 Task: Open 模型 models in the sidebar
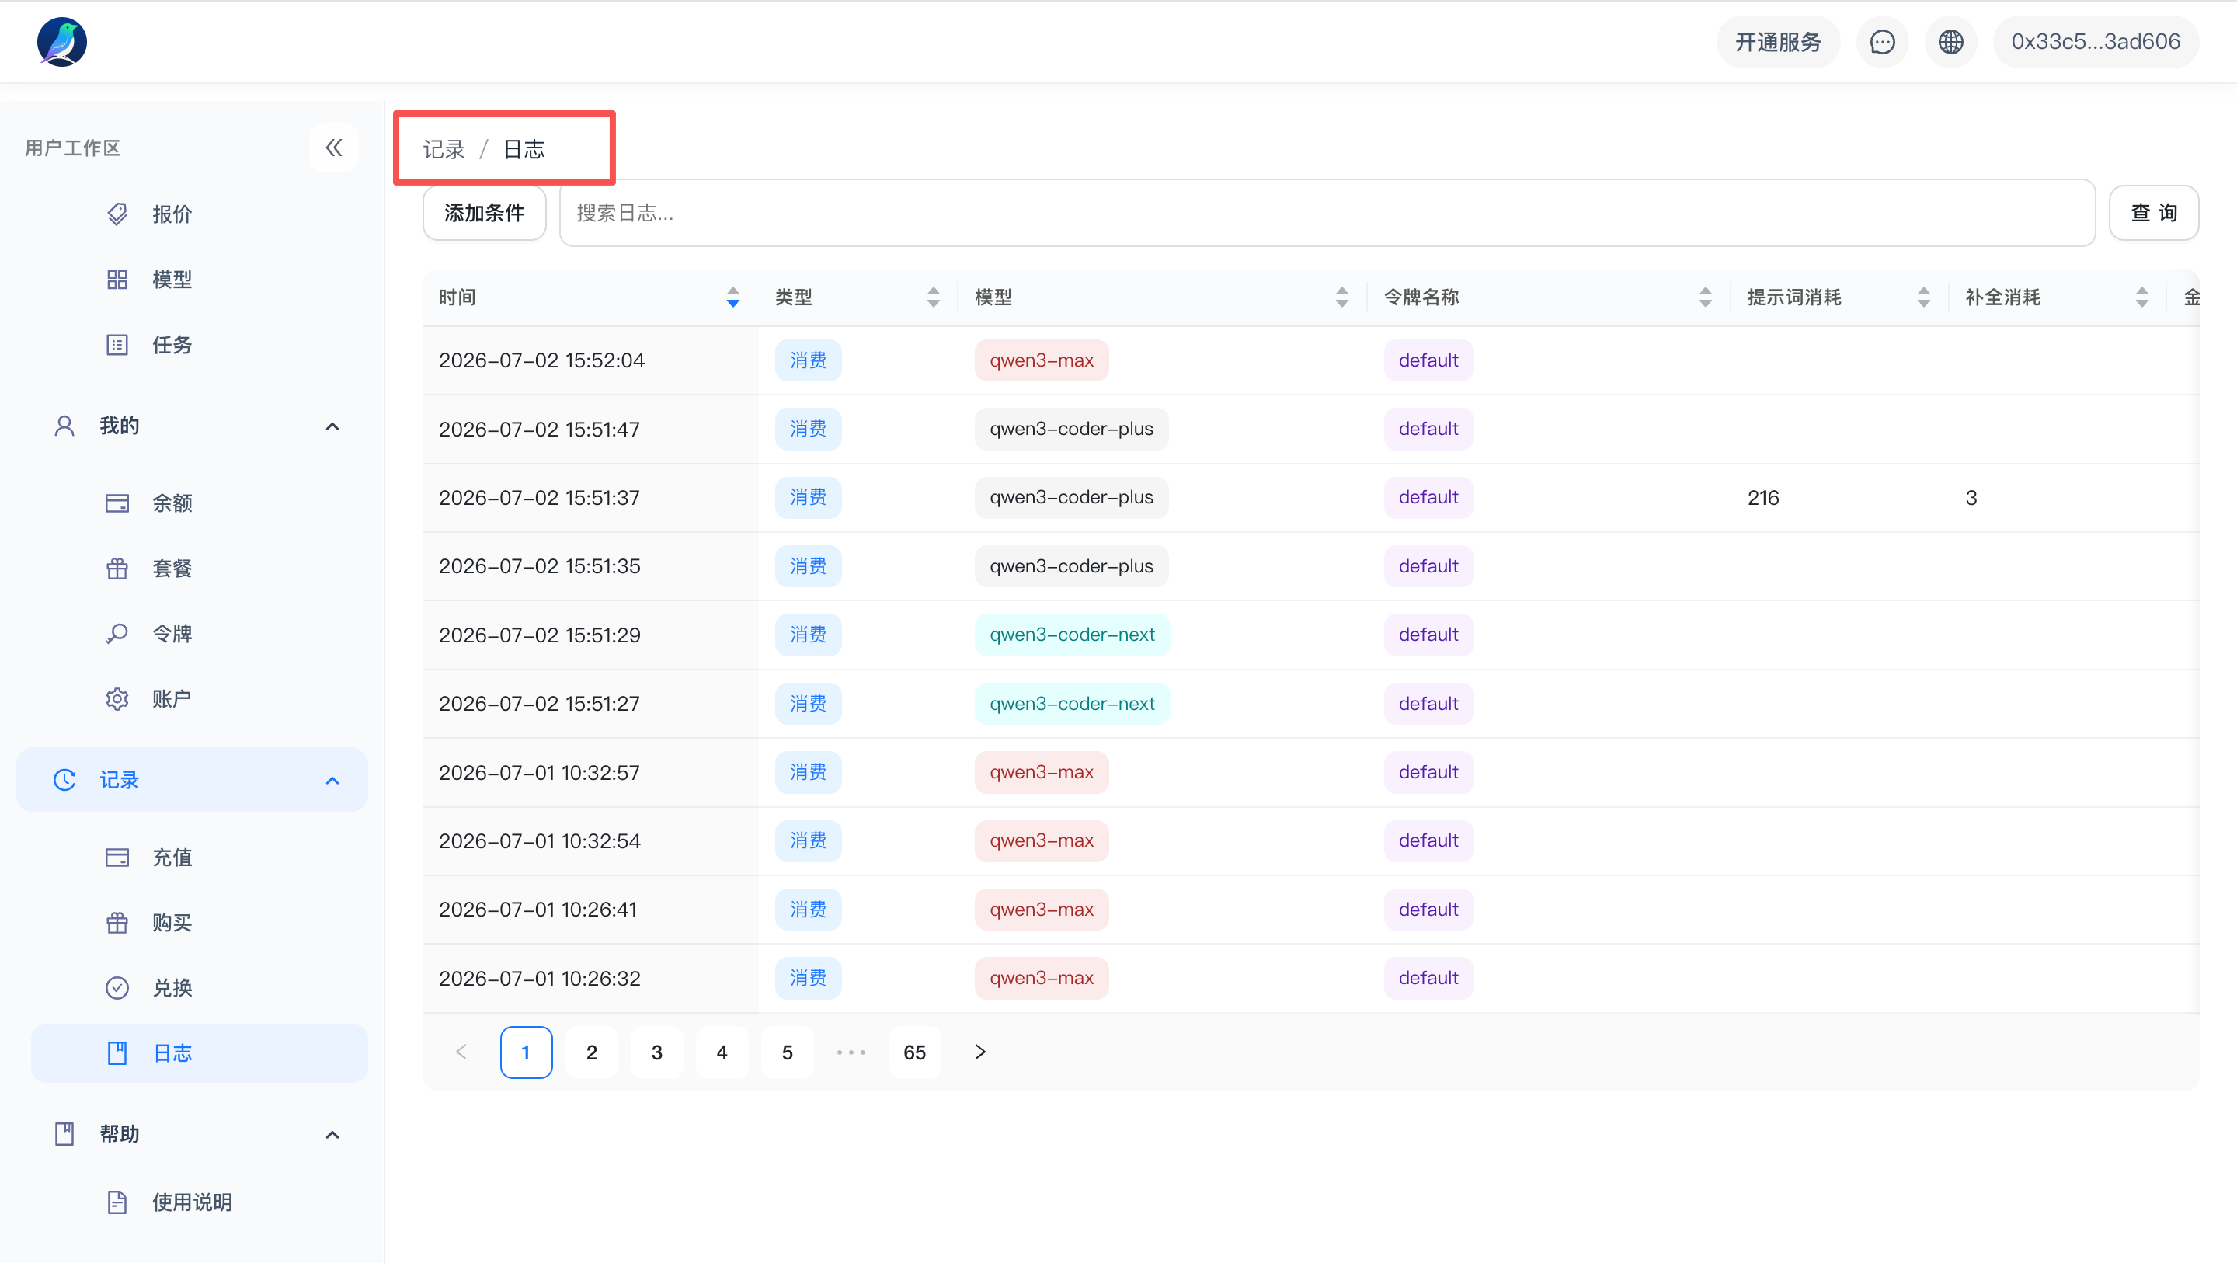172,279
